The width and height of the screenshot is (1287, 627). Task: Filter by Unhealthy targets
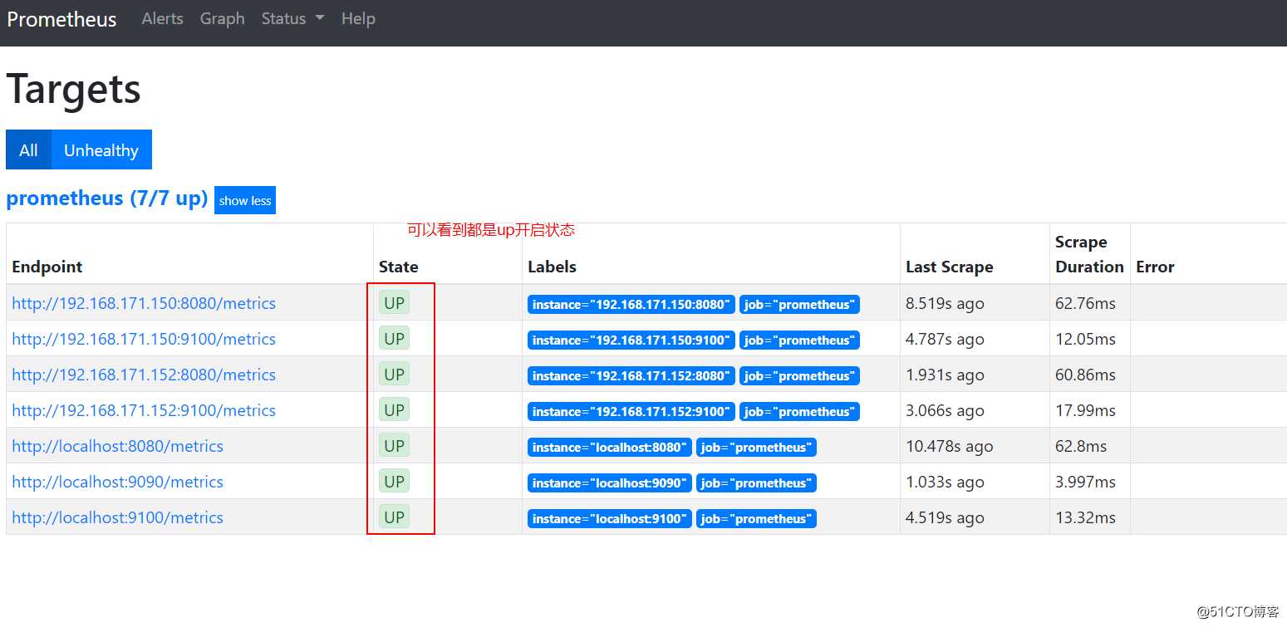pyautogui.click(x=101, y=149)
